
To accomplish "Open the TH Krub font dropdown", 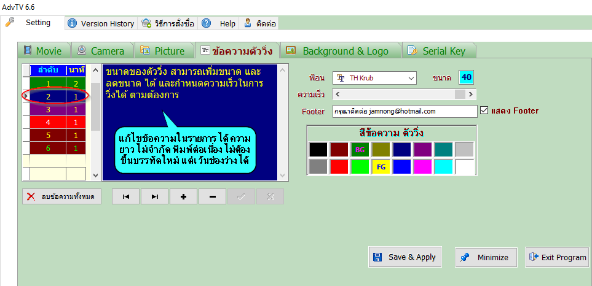I will point(374,79).
